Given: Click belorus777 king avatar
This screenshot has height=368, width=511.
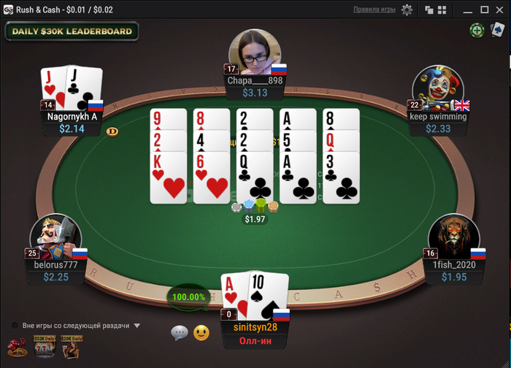Looking at the screenshot, I should coord(55,237).
